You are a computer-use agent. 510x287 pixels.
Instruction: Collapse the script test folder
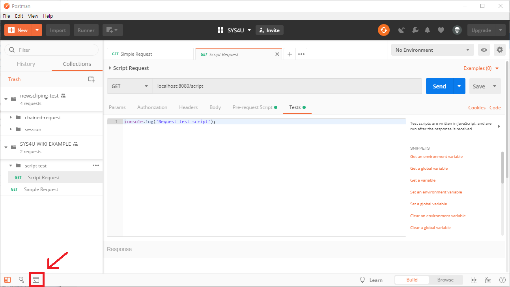pos(11,165)
